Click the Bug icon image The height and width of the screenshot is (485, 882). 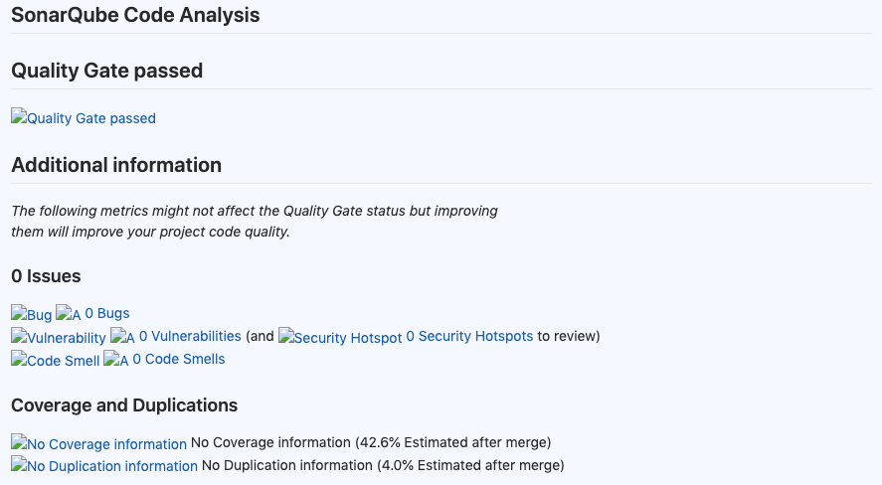click(32, 315)
